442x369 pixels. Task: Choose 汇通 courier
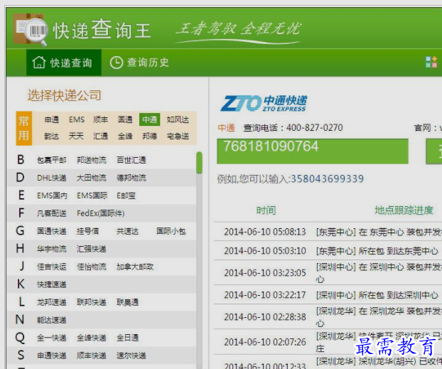(x=101, y=137)
